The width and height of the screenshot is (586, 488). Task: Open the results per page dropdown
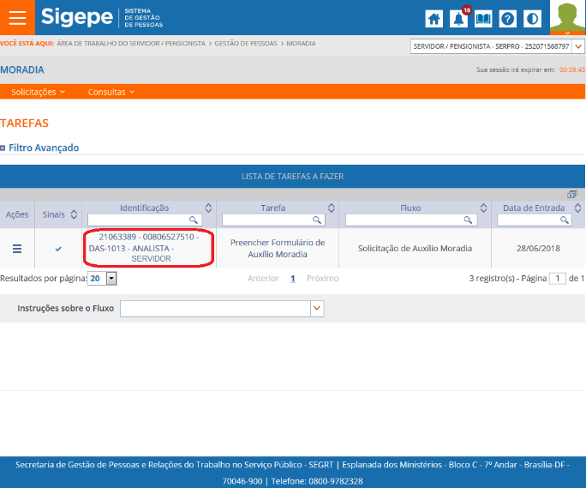pos(102,279)
